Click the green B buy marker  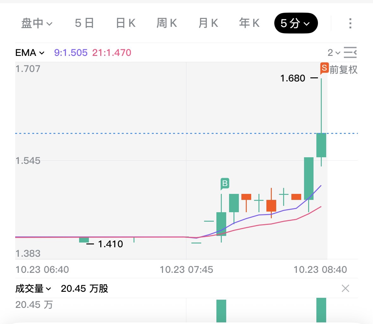[x=225, y=183]
